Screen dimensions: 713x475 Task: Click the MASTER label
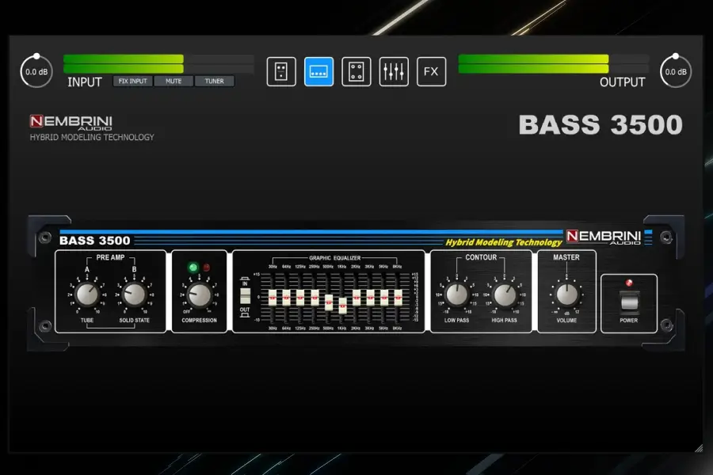pos(566,257)
